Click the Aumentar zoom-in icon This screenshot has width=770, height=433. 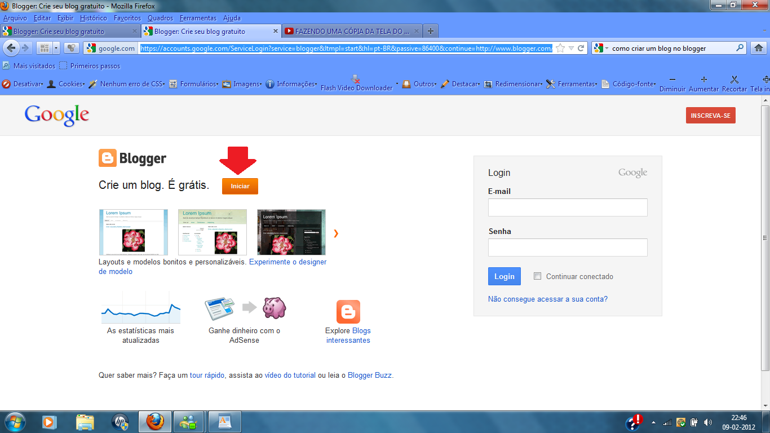pos(703,79)
